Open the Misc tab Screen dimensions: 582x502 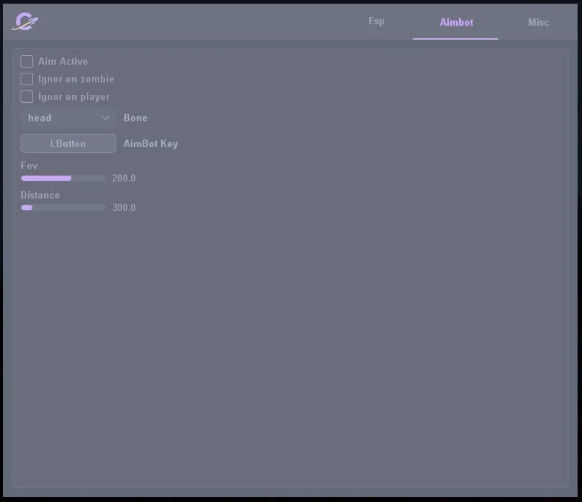click(x=538, y=22)
